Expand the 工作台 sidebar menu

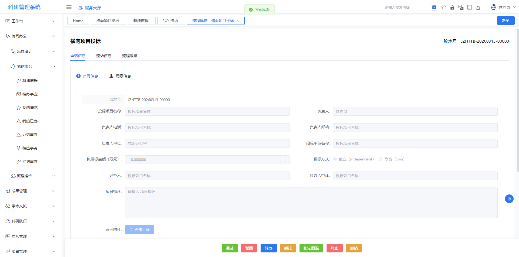pos(30,21)
